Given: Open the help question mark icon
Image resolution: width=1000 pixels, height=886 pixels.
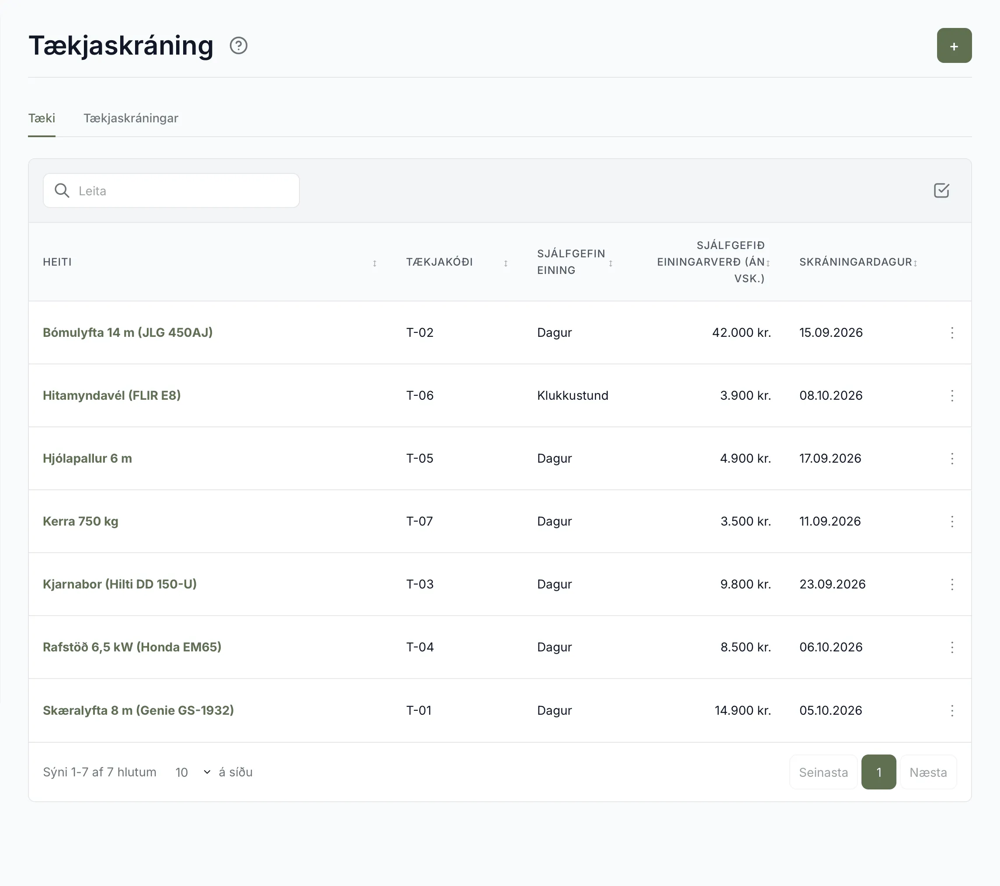Looking at the screenshot, I should pyautogui.click(x=238, y=45).
